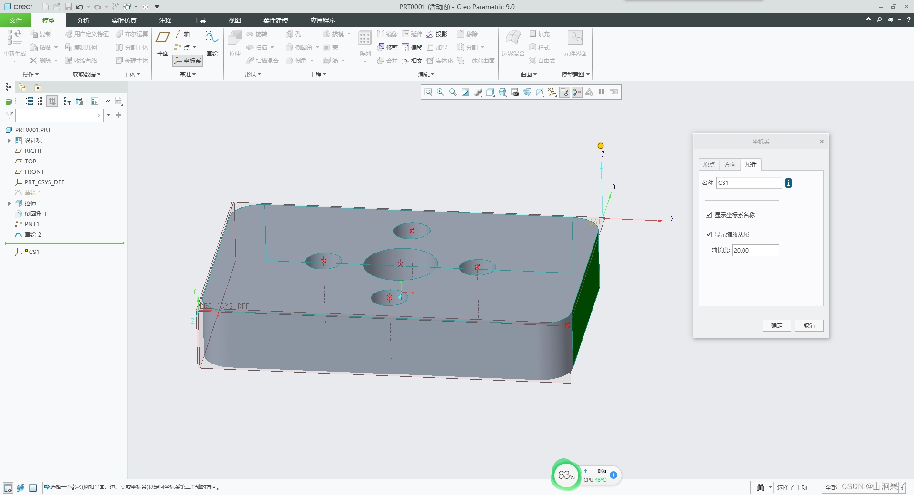Click the Zoom In magnifier icon
Screen dimensions: 914x495
(441, 92)
